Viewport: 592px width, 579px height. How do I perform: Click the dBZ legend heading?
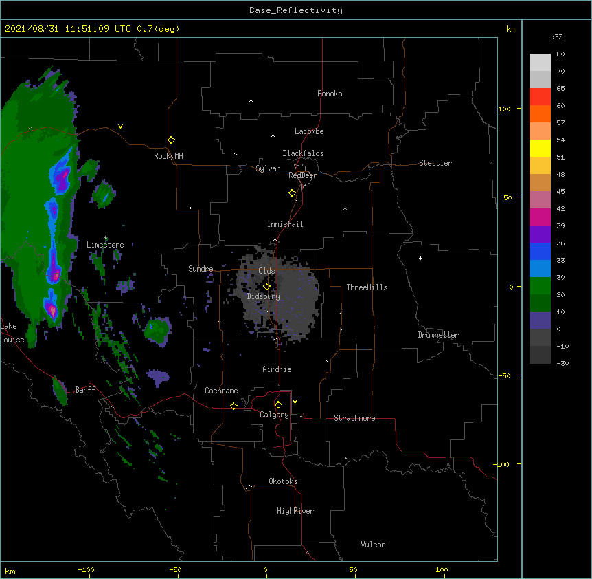click(x=556, y=36)
